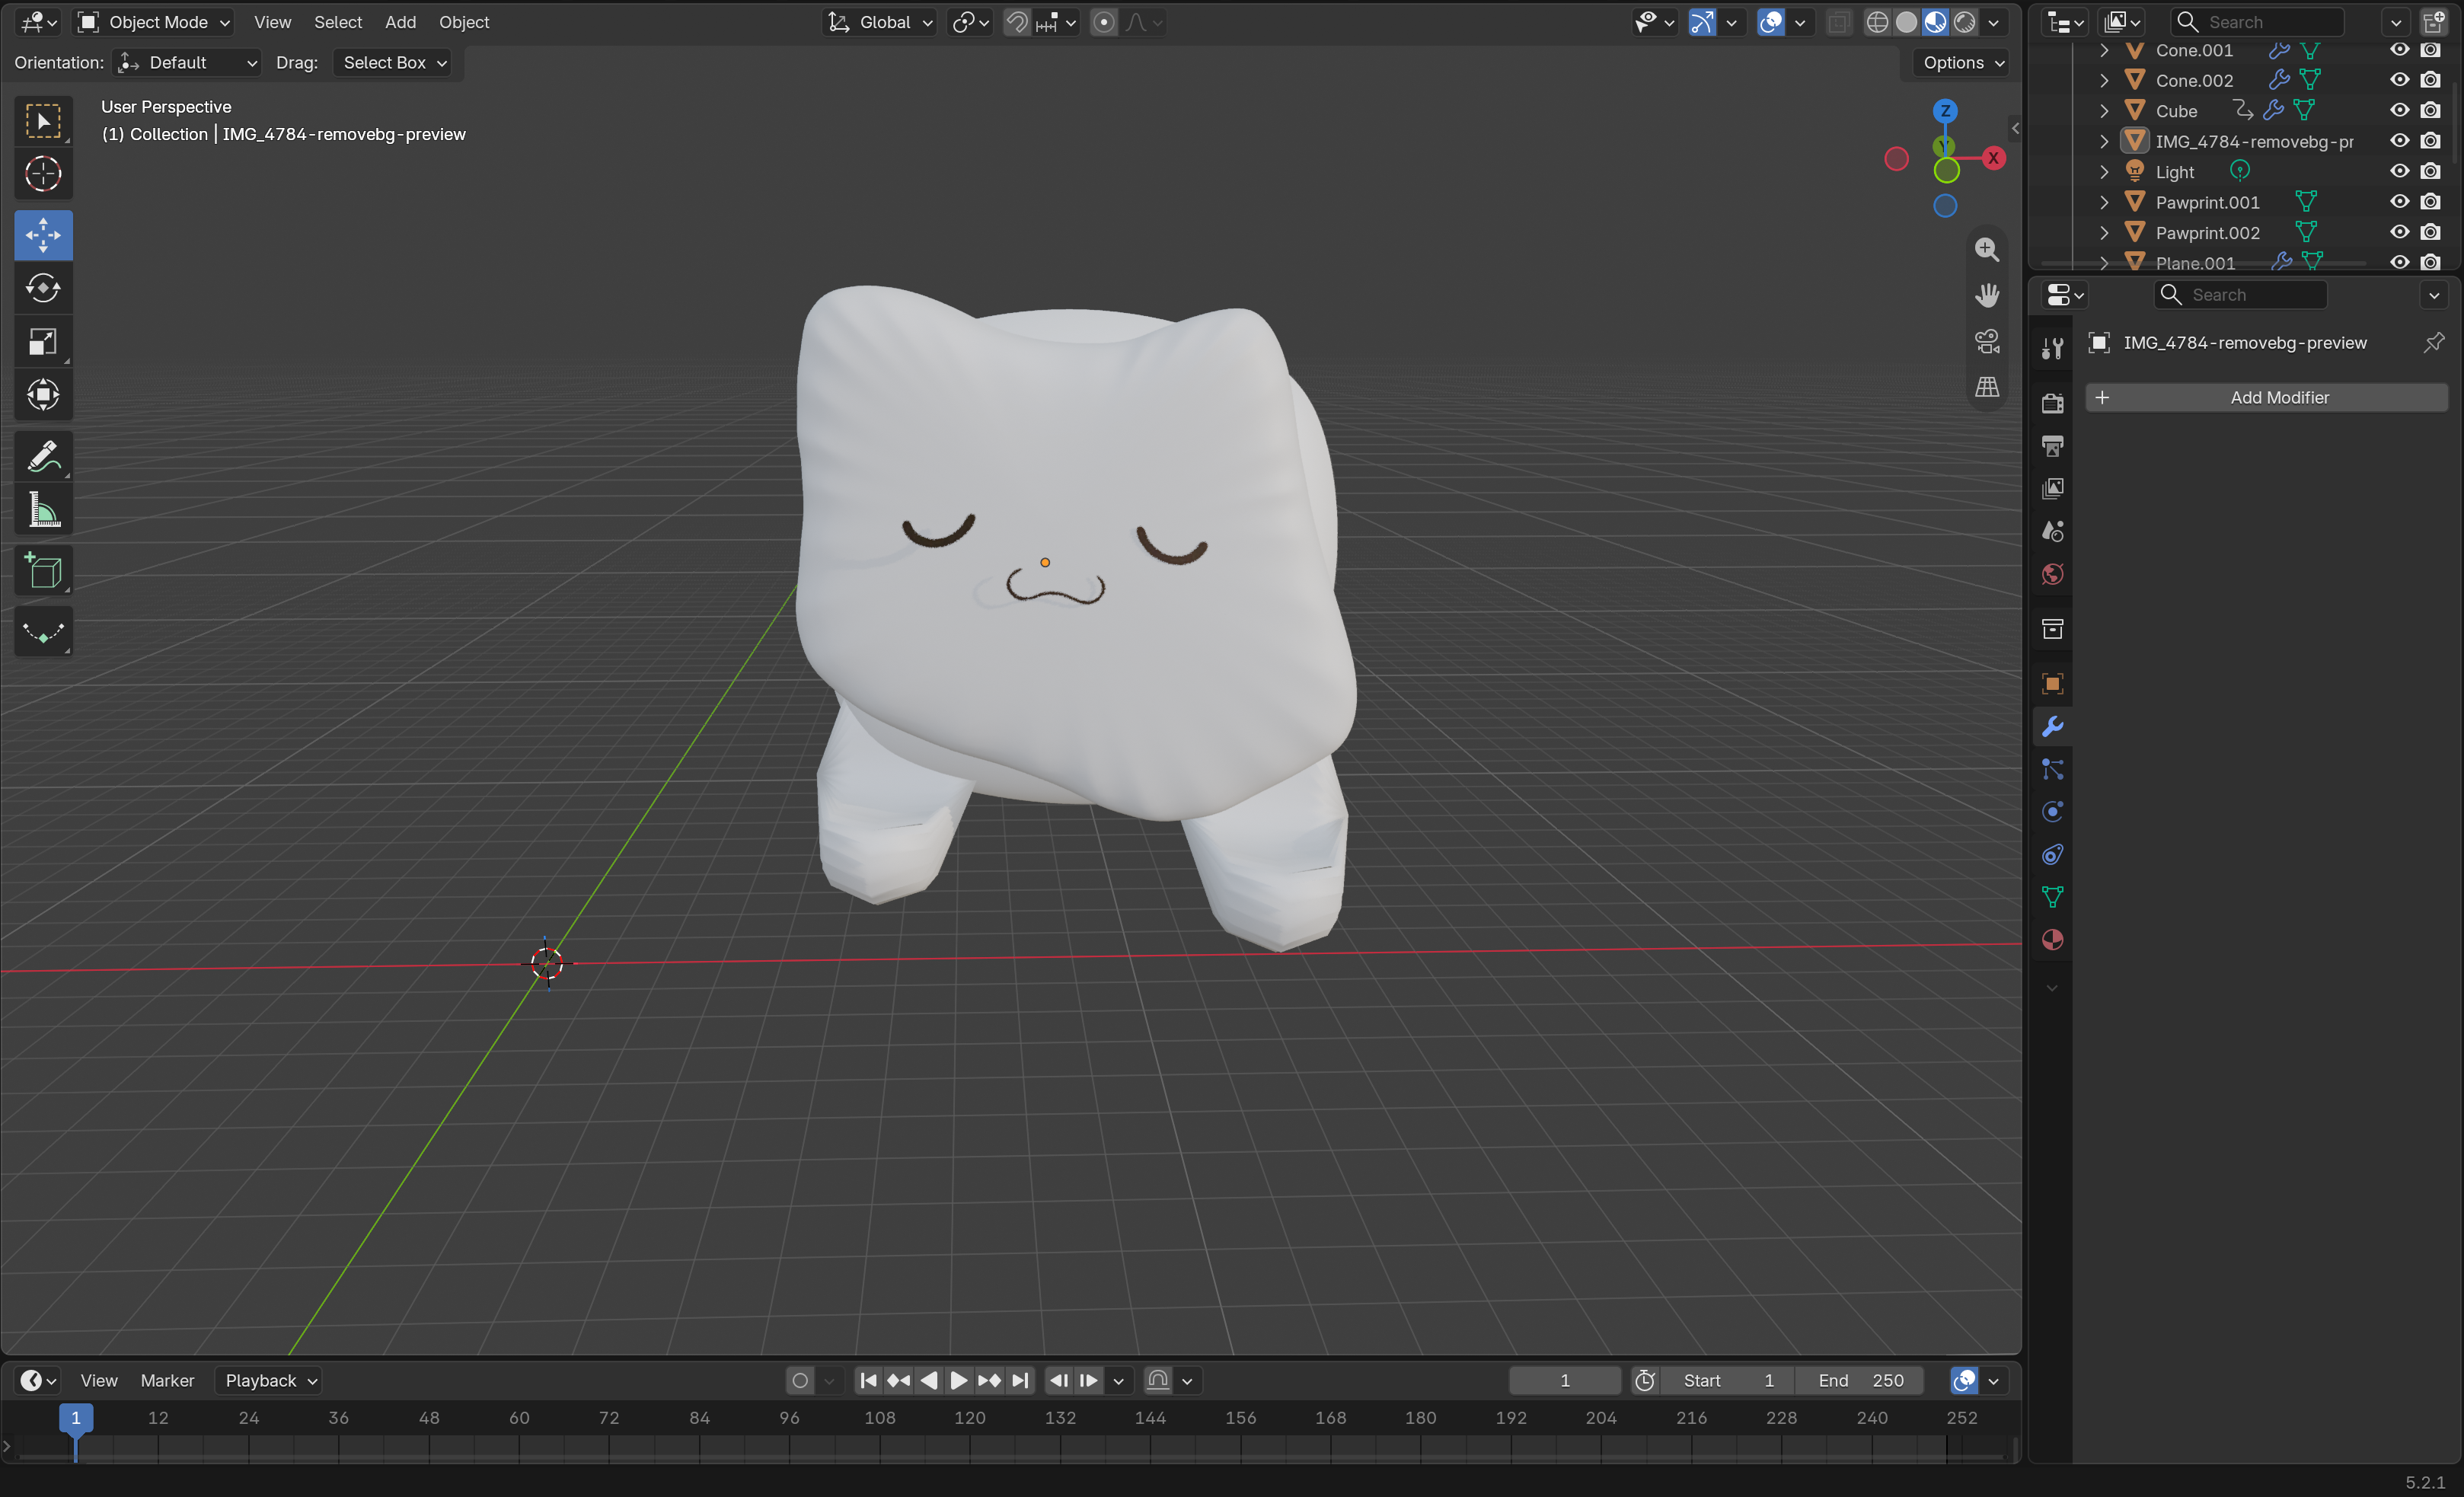
Task: Open the Particles properties tab
Action: point(2052,769)
